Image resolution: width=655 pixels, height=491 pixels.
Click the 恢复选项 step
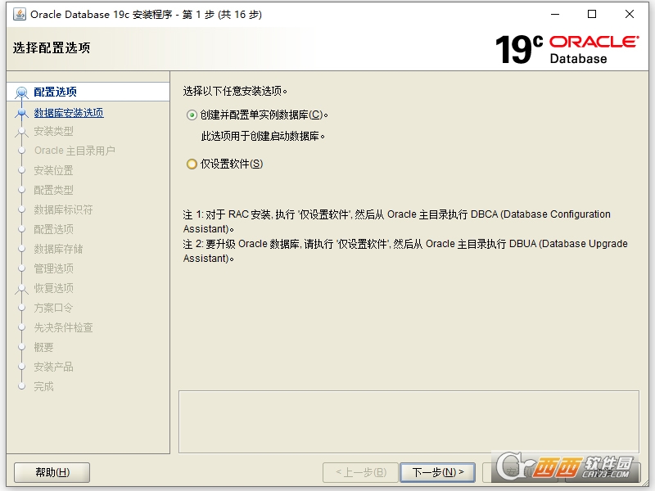tap(53, 288)
